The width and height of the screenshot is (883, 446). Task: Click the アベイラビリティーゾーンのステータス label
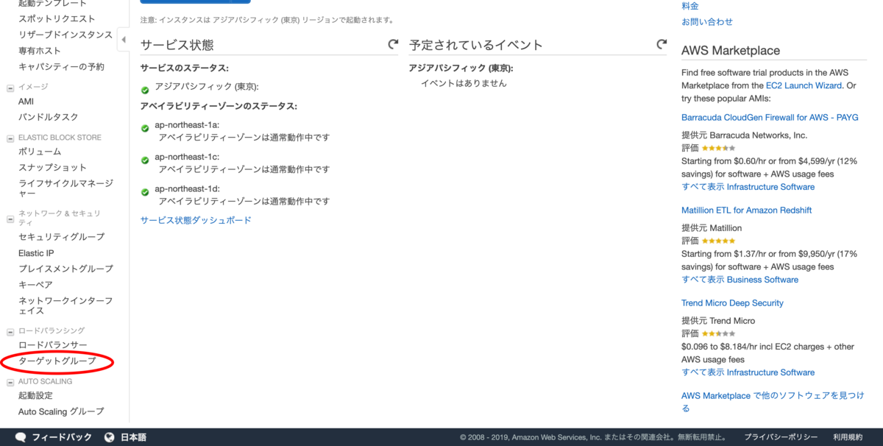click(219, 106)
